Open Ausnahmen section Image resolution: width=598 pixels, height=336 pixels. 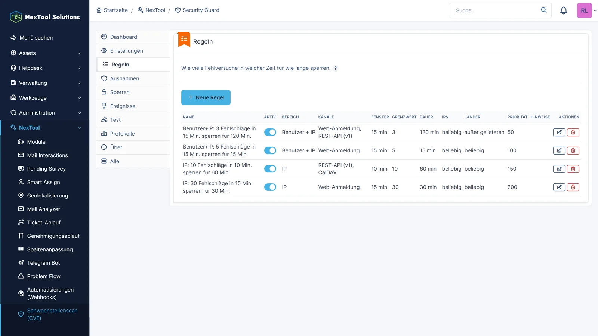[x=133, y=78]
